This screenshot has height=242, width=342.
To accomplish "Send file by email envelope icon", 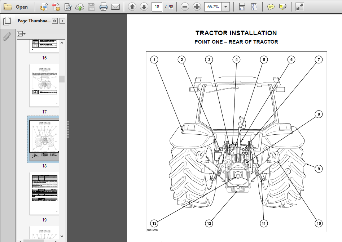I will coord(115,7).
